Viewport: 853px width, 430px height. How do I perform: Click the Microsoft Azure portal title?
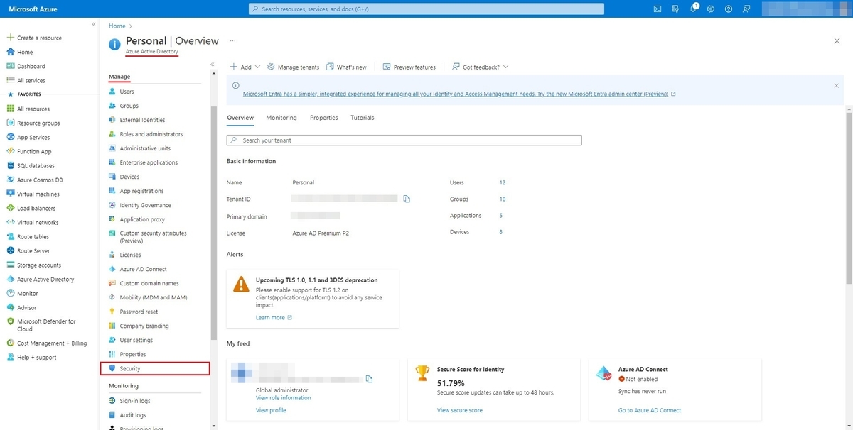(33, 9)
